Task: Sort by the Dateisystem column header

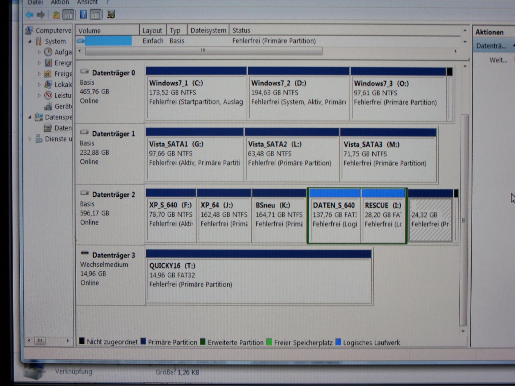Action: (208, 30)
